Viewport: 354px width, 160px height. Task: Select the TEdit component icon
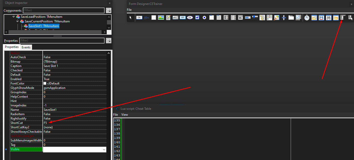(175, 18)
